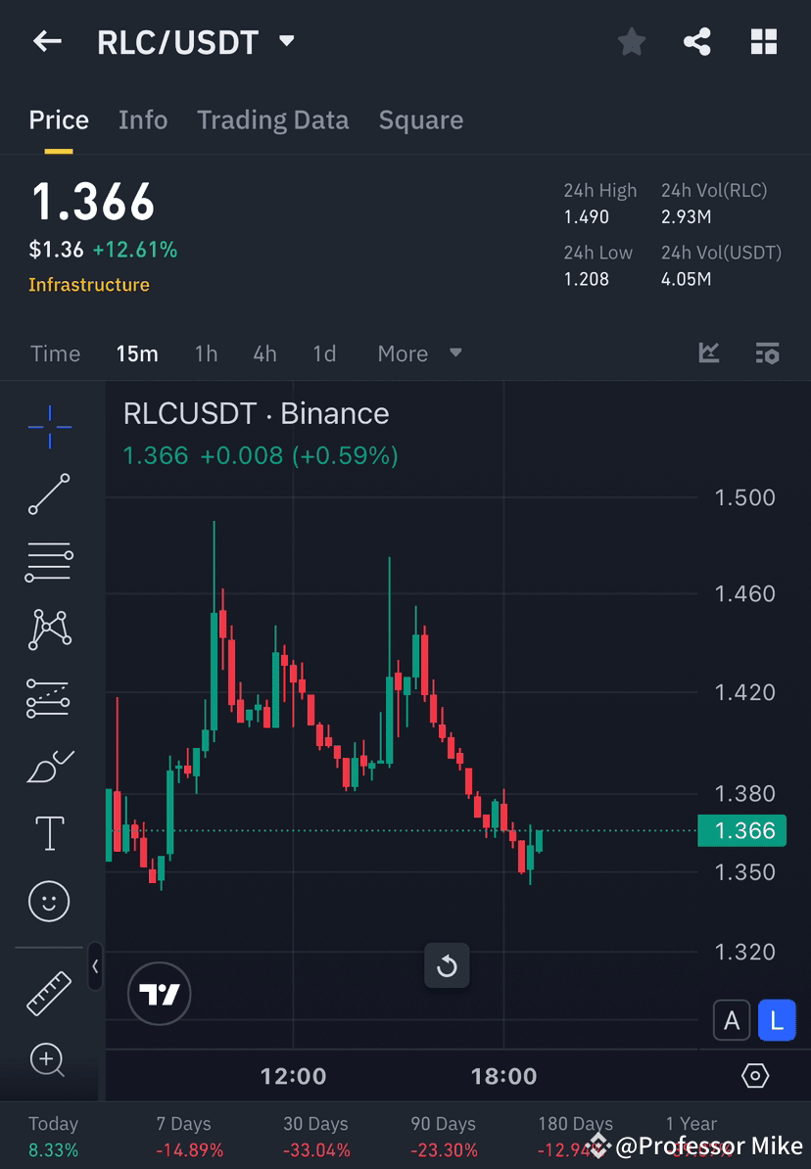The image size is (811, 1169).
Task: Select the trend line drawing tool
Action: click(x=49, y=494)
